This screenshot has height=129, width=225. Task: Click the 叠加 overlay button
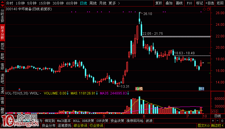pyautogui.click(x=169, y=3)
